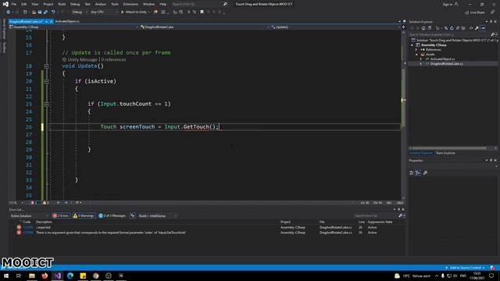
Task: Click the Live Share button
Action: point(475,12)
